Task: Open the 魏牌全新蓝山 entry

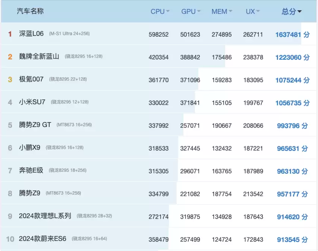Action: (x=38, y=56)
